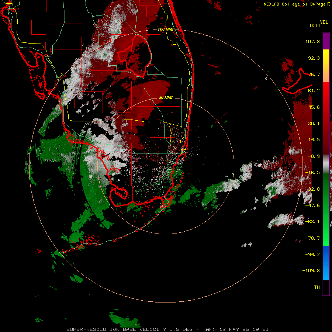Image resolution: width=332 pixels, height=332 pixels.
Task: Select the -94.2 value on the velocity scale
Action: [x=312, y=254]
